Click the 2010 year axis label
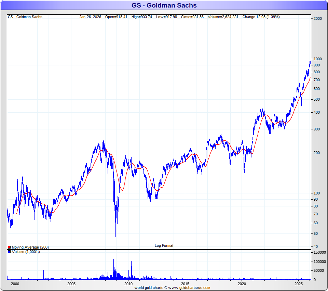 (128, 284)
